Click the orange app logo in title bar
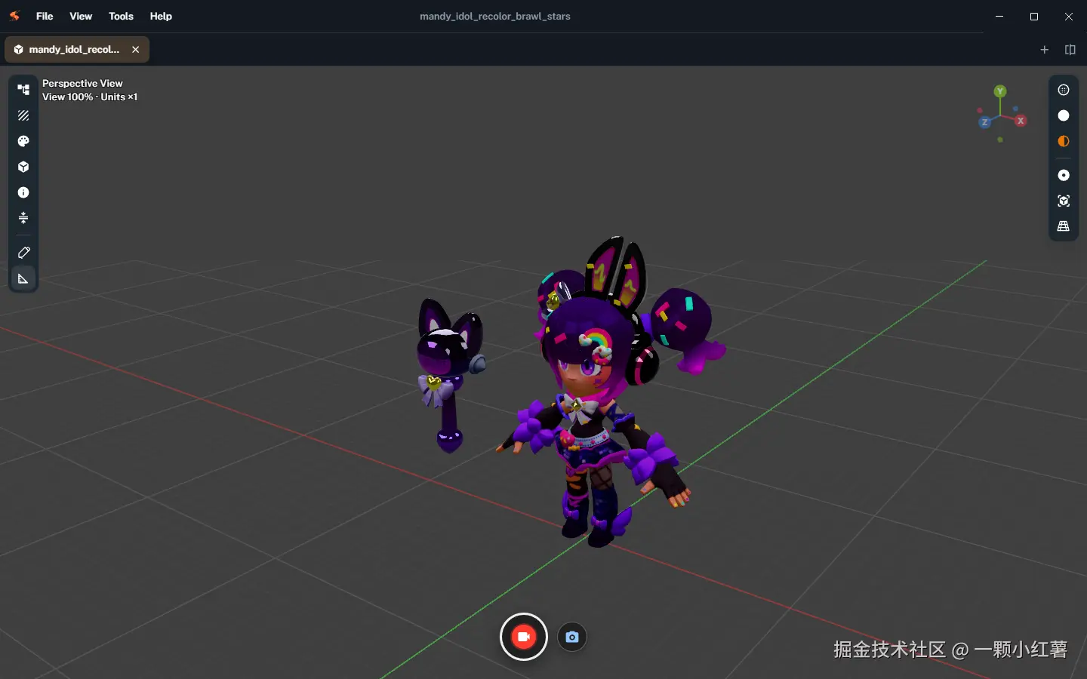This screenshot has width=1087, height=679. [14, 16]
